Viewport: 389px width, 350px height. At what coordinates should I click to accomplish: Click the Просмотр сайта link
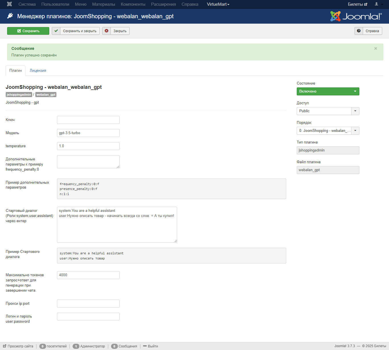[x=18, y=346]
